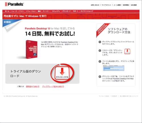
Task: Click the 利用条件 footer link
Action: tap(114, 96)
